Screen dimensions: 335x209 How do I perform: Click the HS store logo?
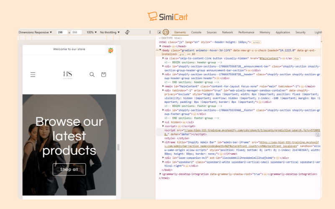pos(68,75)
